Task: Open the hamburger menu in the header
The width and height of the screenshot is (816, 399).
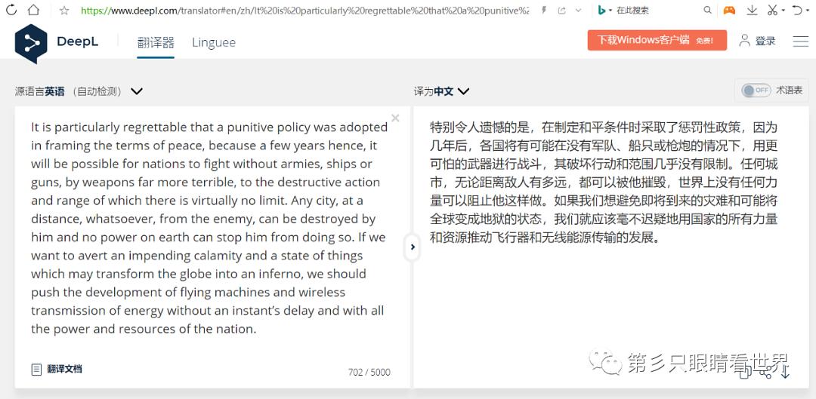Action: pos(800,41)
